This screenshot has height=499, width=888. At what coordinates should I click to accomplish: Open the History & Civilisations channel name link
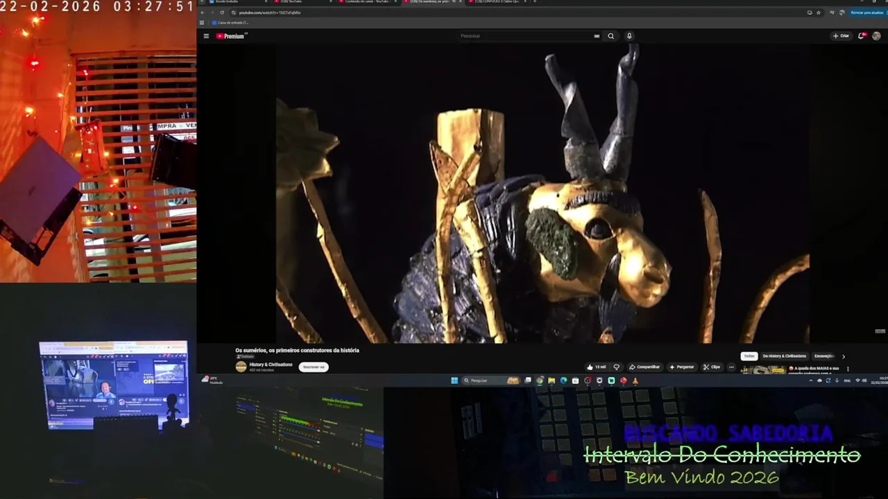(271, 365)
